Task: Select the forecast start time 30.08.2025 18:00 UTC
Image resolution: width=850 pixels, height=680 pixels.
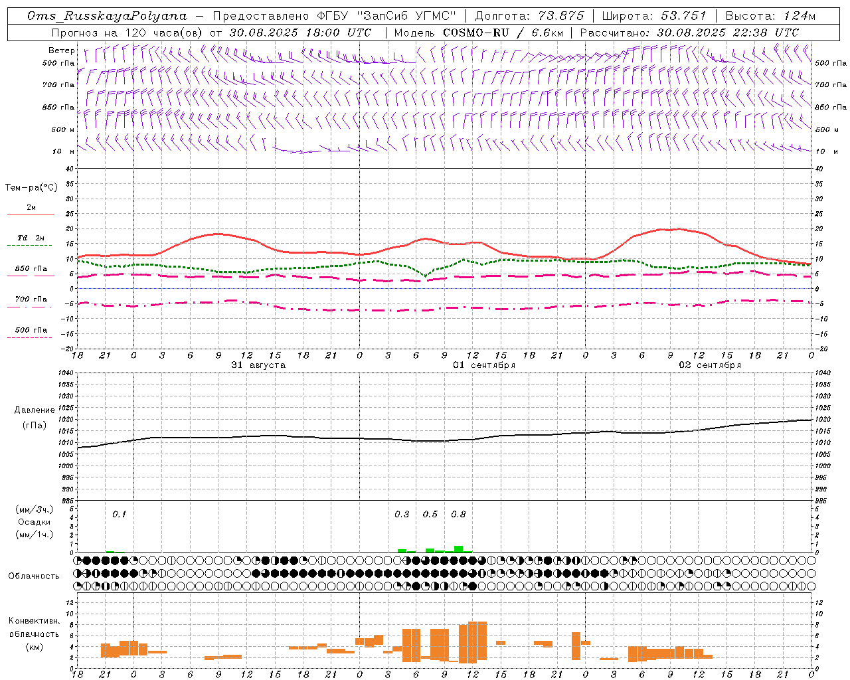Action: [300, 33]
